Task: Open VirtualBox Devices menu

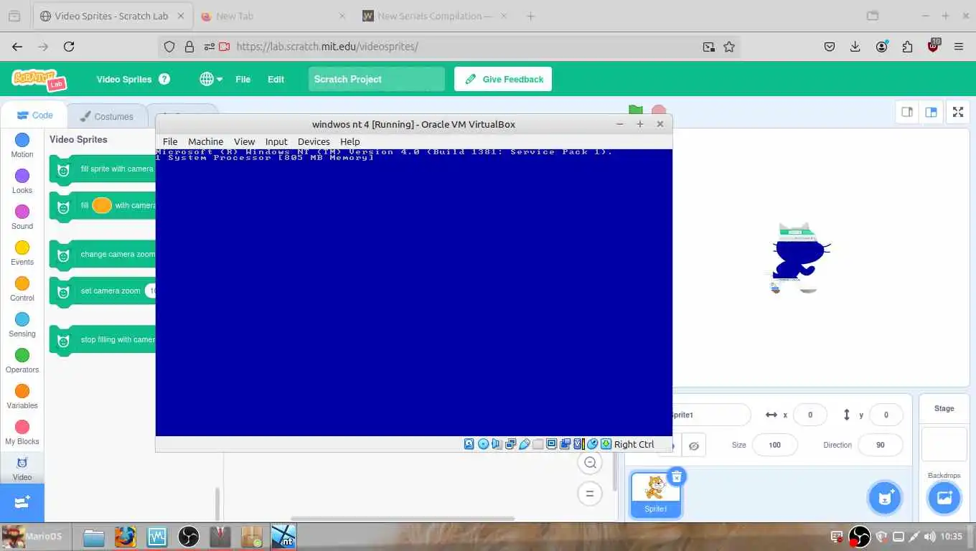Action: pyautogui.click(x=314, y=141)
